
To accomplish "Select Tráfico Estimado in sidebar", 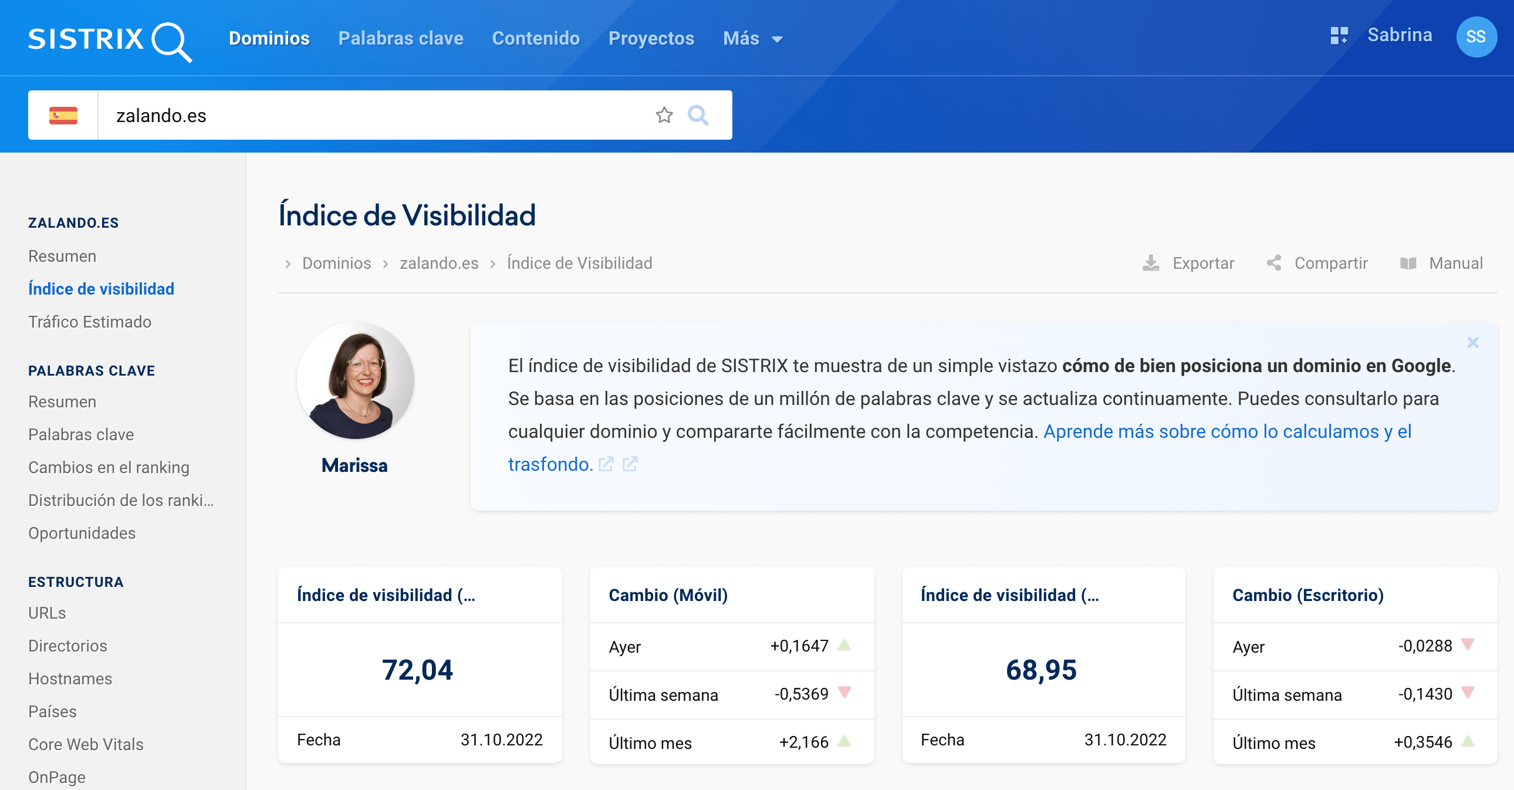I will point(90,322).
